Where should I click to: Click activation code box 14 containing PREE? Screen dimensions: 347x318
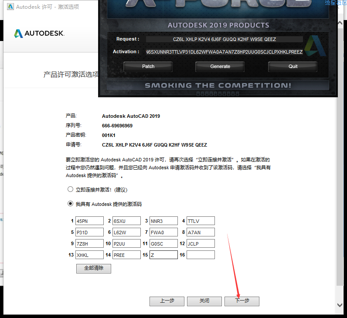click(126, 255)
